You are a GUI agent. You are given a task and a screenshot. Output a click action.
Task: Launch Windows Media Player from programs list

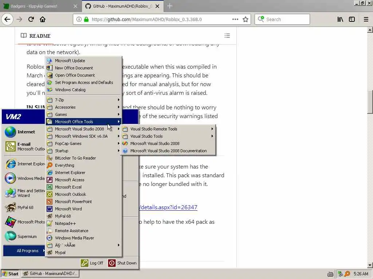point(84,238)
